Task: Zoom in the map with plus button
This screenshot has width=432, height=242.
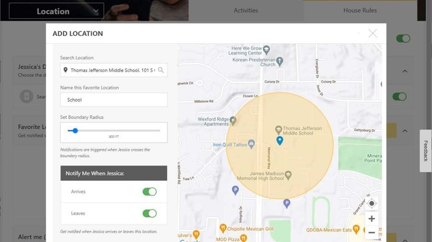Action: [371, 218]
